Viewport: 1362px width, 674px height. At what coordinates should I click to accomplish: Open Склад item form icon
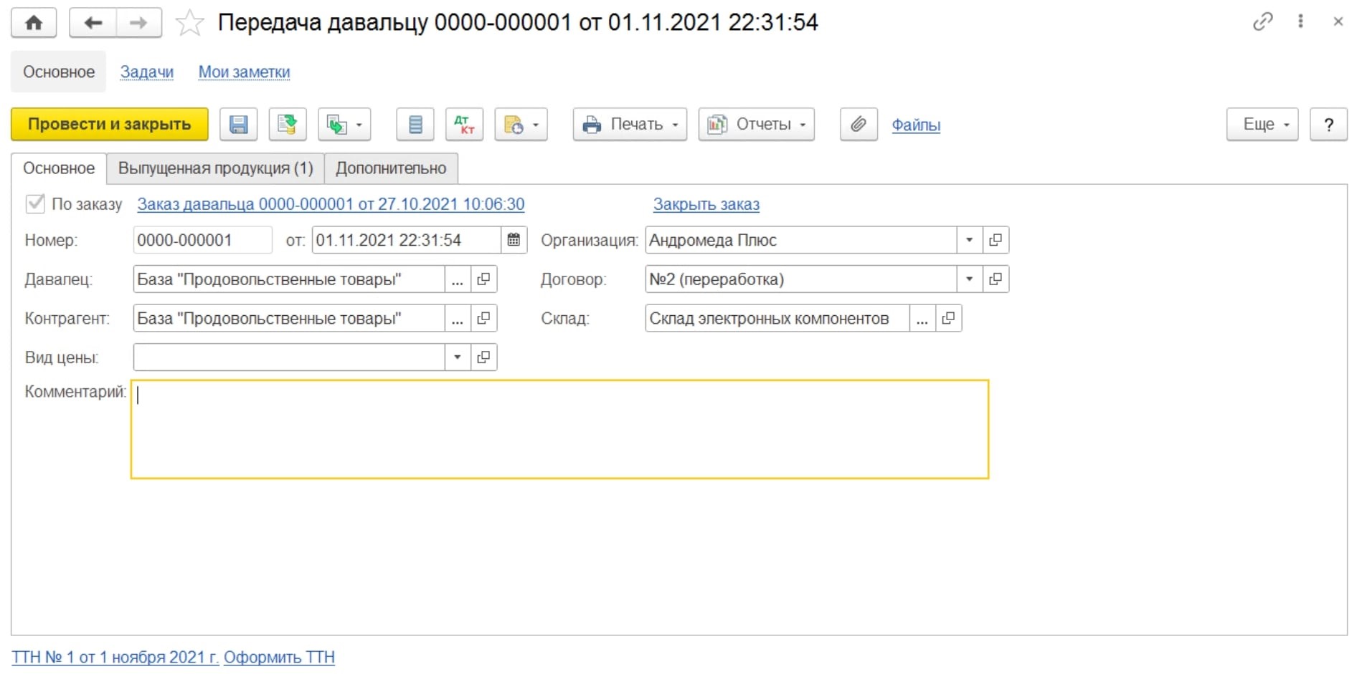[948, 318]
